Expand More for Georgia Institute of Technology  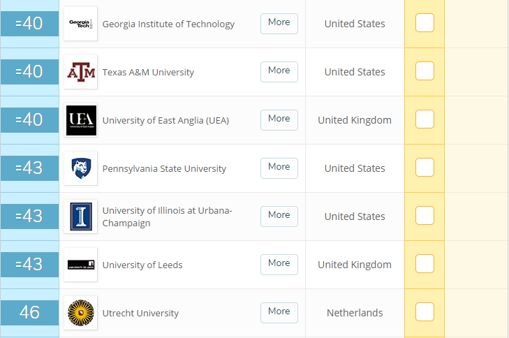[x=279, y=23]
